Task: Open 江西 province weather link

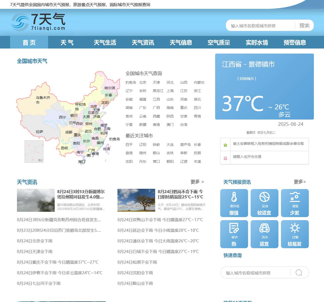Action: pos(156,99)
